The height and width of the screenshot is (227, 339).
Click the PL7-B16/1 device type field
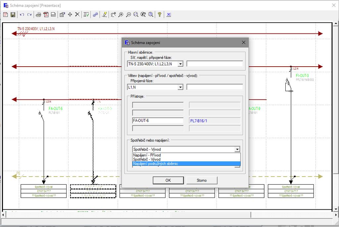215,121
